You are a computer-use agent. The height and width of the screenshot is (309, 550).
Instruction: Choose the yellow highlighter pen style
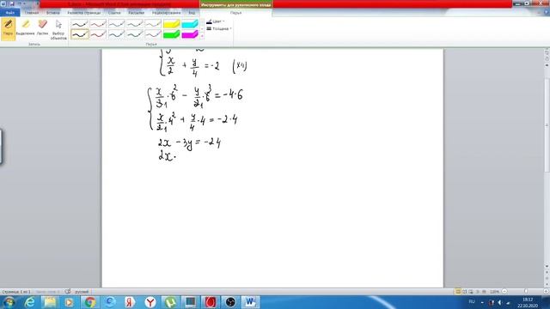point(172,24)
